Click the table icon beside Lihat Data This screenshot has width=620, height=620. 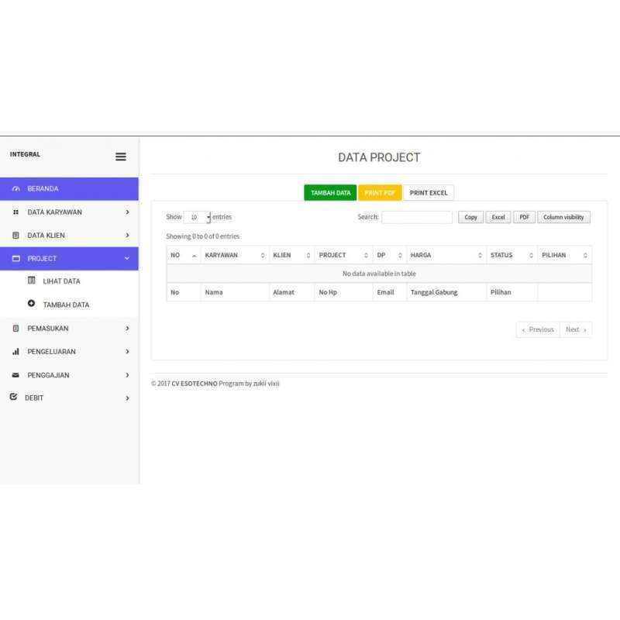(32, 281)
